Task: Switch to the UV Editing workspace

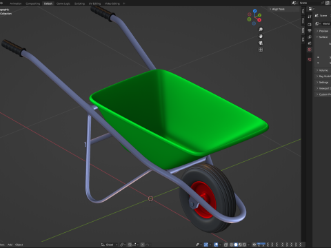Action: tap(94, 3)
